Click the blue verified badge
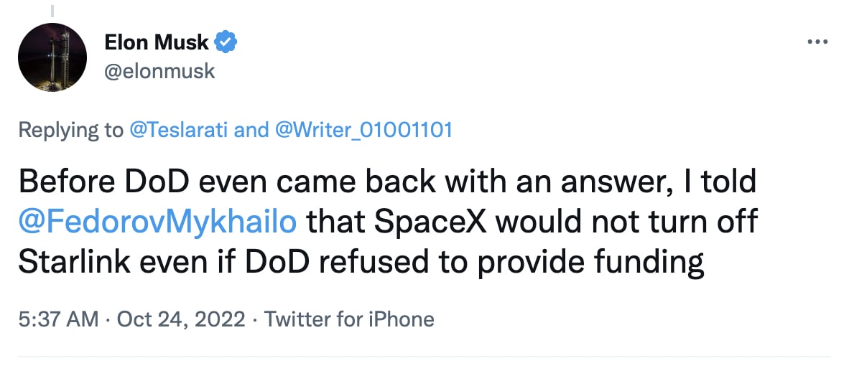This screenshot has height=376, width=849. click(x=227, y=43)
